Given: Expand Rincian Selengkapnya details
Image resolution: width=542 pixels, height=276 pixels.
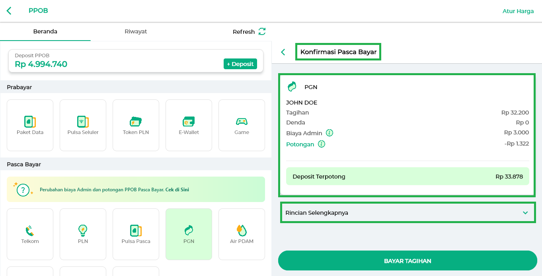Looking at the screenshot, I should pyautogui.click(x=408, y=213).
